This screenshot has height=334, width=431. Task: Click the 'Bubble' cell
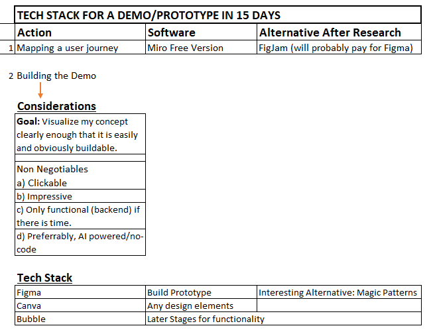pyautogui.click(x=80, y=319)
